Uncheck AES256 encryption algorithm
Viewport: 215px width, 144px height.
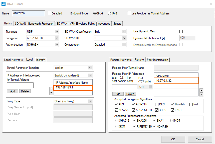coord(116,110)
